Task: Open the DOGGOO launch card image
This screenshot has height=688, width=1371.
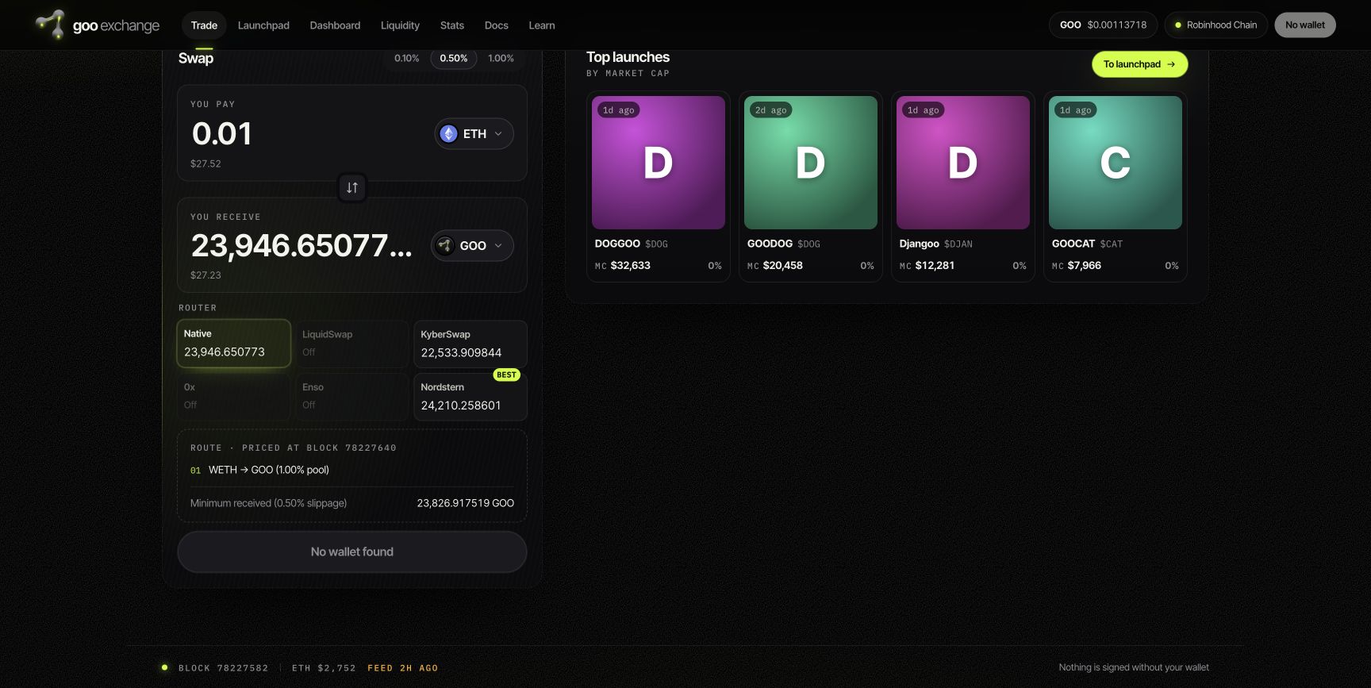Action: click(x=659, y=163)
